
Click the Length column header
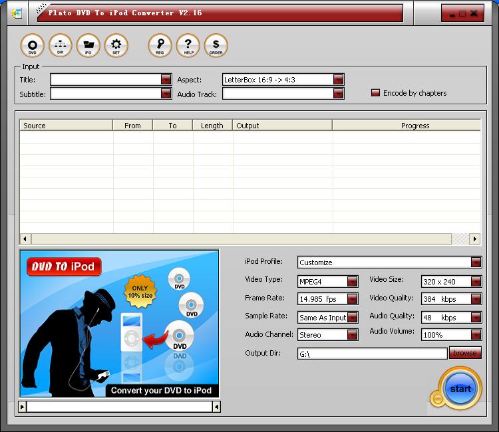coord(212,125)
